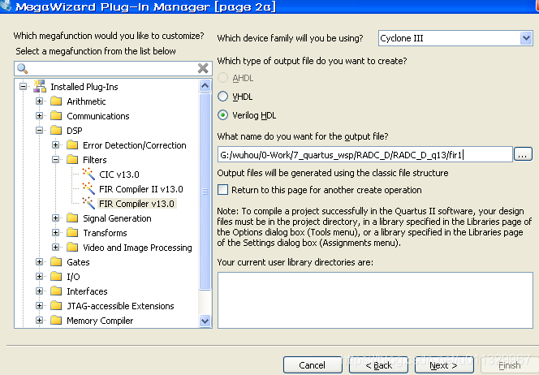Viewport: 539px width, 375px height.
Task: Clear the megafunction search box
Action: (203, 68)
